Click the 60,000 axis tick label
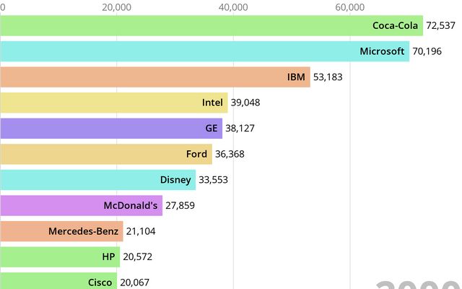Screen dimensions: 462x289 click(x=350, y=7)
